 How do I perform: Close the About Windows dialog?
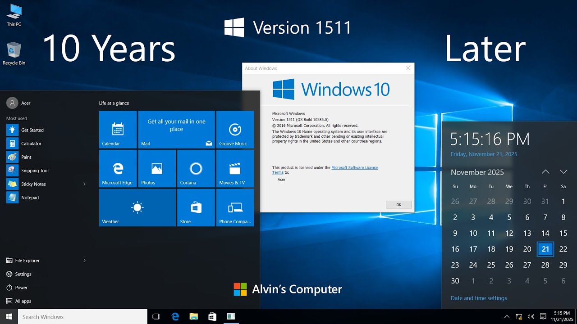pos(408,68)
